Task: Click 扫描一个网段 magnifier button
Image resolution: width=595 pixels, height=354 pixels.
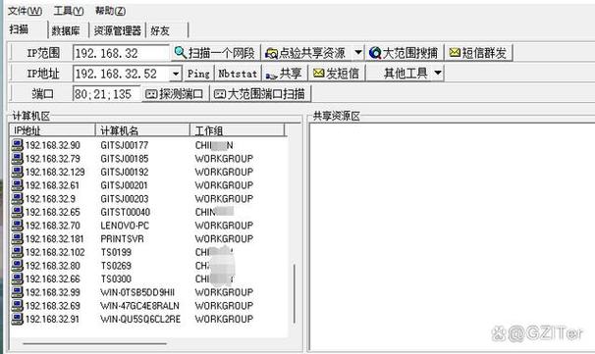Action: point(216,53)
